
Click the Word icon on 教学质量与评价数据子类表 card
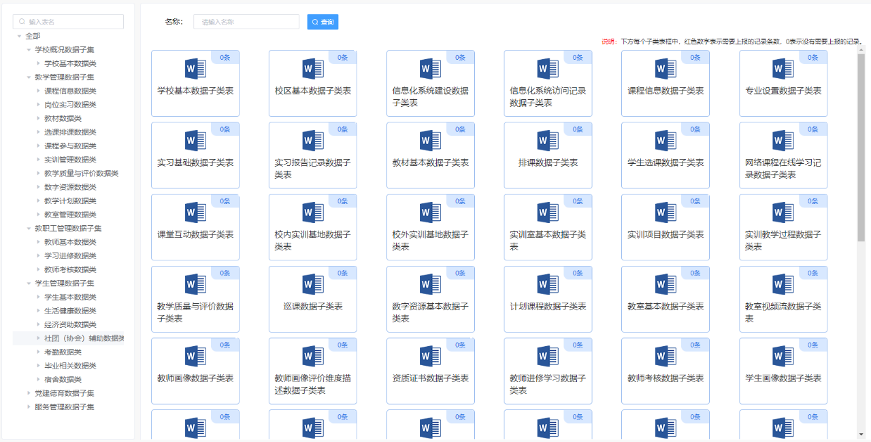pos(195,284)
